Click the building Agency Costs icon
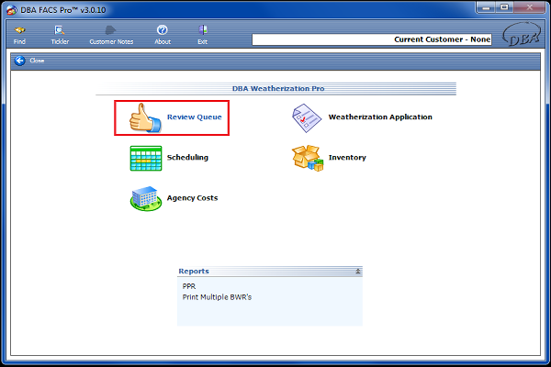The height and width of the screenshot is (367, 551). point(146,198)
